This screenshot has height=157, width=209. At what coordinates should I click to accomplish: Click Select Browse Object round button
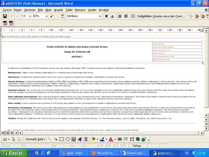pyautogui.click(x=206, y=124)
